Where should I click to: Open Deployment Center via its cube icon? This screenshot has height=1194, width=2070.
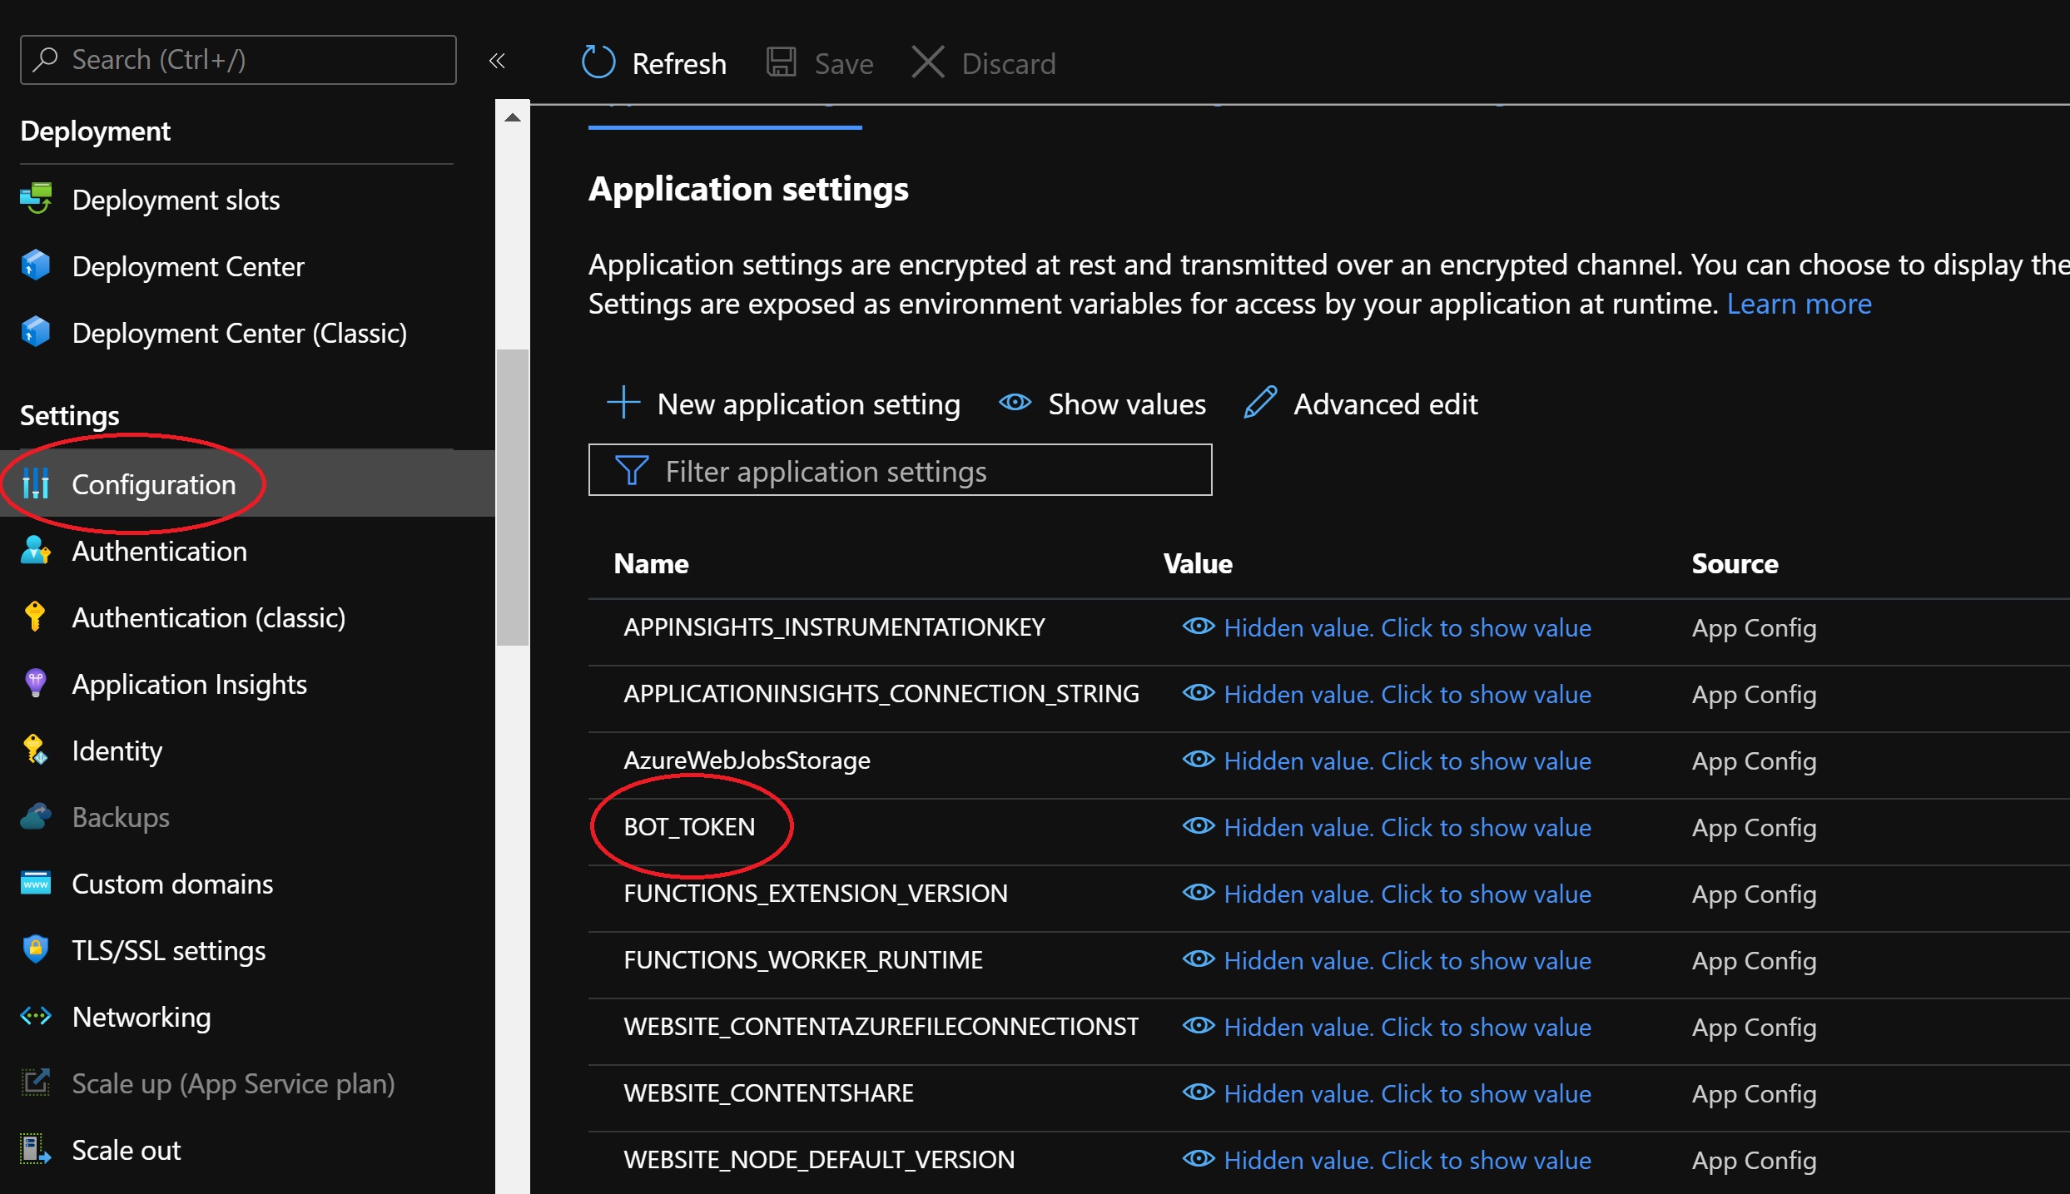point(35,265)
